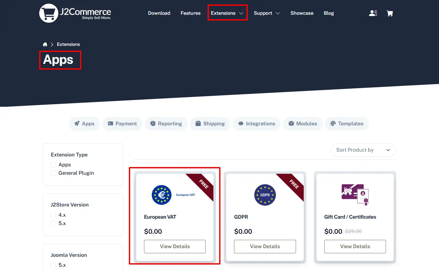The width and height of the screenshot is (439, 269).
Task: Click the rocket icon on Apps pill
Action: [77, 123]
